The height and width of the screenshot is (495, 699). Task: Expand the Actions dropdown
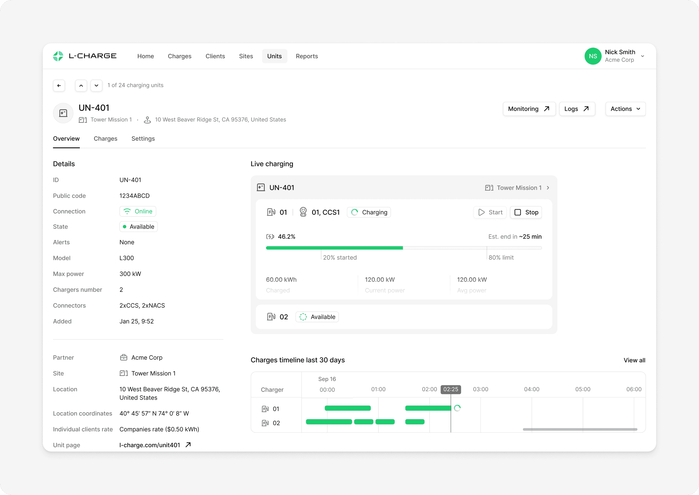(x=625, y=109)
